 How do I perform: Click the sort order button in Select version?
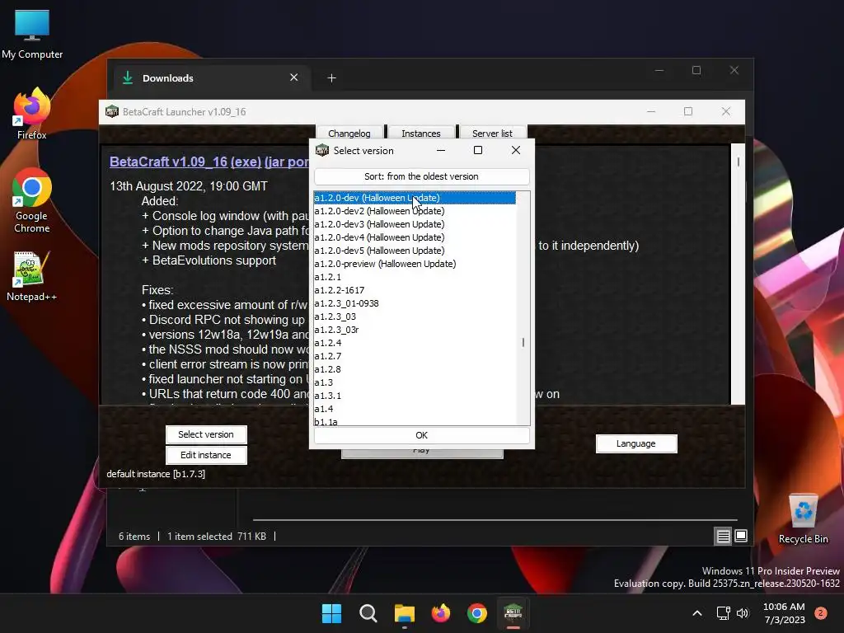coord(421,176)
